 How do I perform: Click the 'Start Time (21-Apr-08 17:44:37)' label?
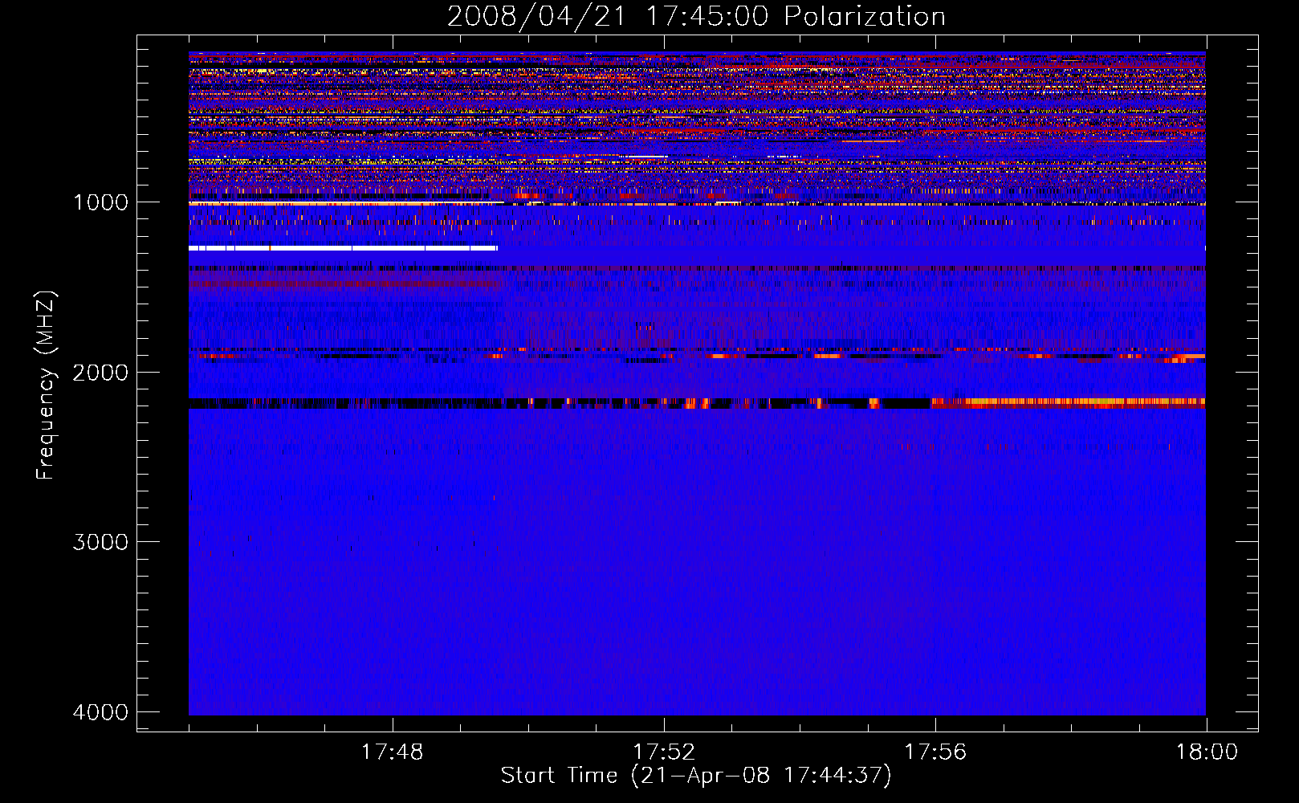[x=696, y=776]
